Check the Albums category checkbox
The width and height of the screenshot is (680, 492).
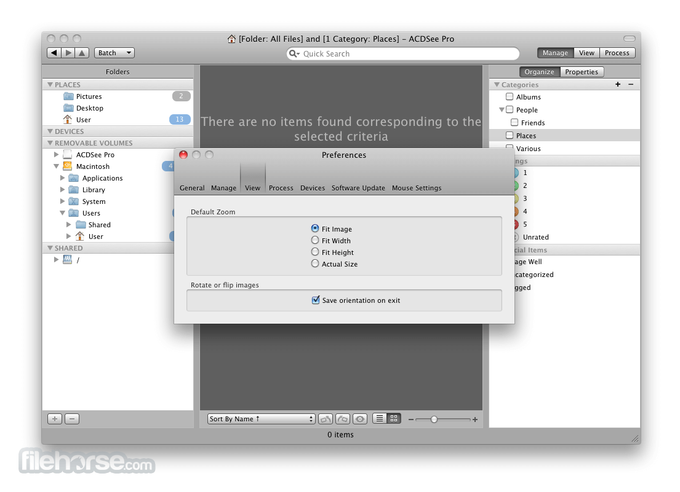pos(510,96)
